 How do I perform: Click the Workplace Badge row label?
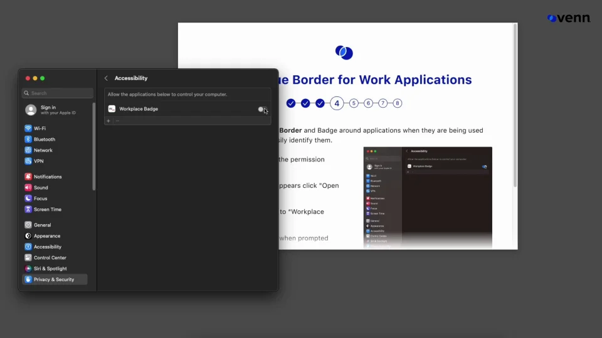click(x=139, y=109)
